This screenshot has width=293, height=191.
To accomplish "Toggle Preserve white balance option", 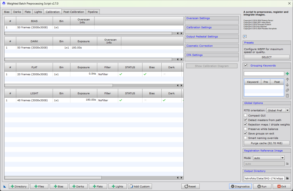I will 246,129.
